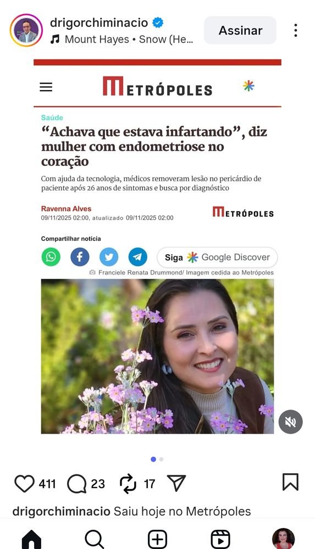Tap Siga Google Discover pill
Viewport: 315px width, 549px height.
pos(217,257)
